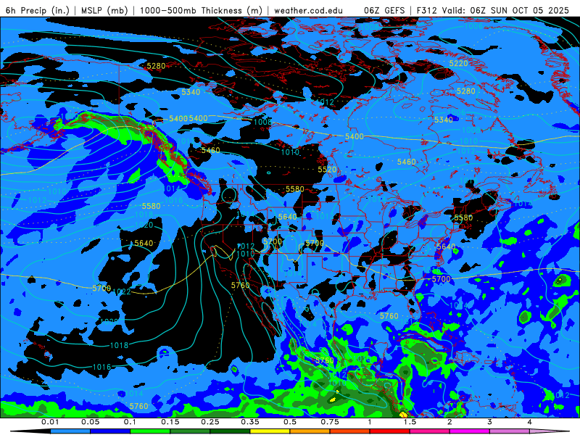580x435 pixels.
Task: Click the 0.01 colorbar label
Action: click(50, 422)
